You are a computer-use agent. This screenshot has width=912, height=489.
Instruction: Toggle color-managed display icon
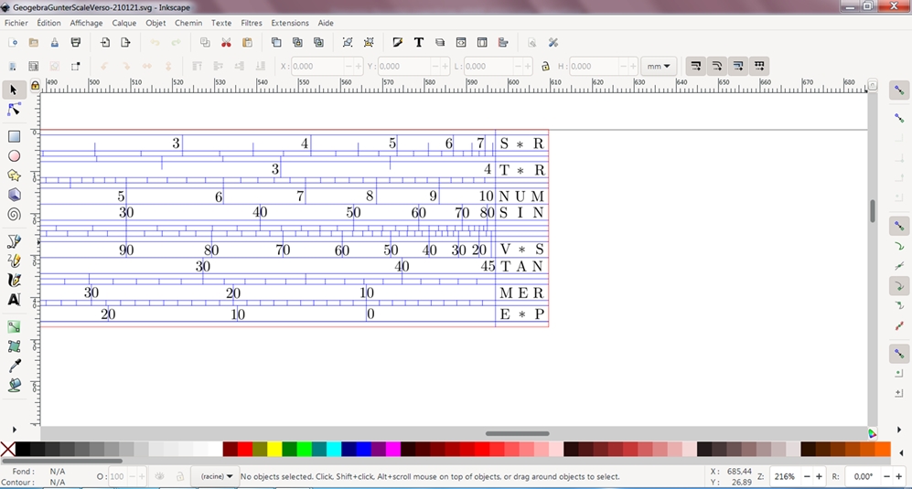click(873, 433)
